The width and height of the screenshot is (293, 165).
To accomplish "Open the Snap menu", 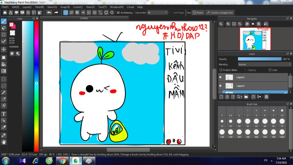I will coord(65,7).
